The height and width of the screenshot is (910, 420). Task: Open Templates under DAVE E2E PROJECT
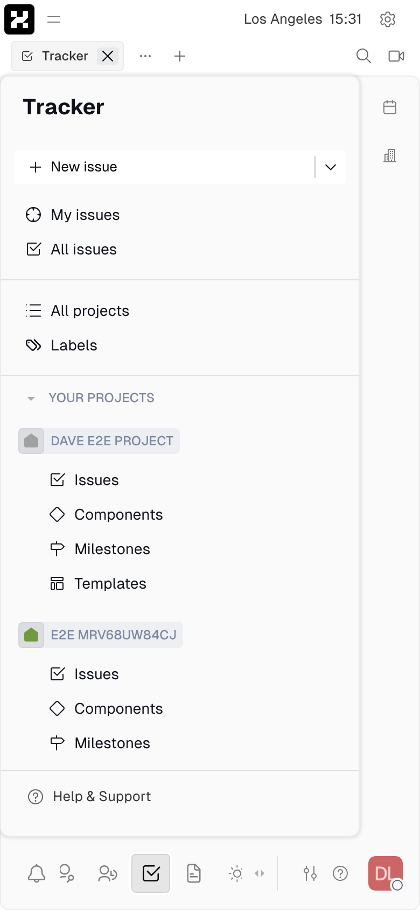[180, 584]
